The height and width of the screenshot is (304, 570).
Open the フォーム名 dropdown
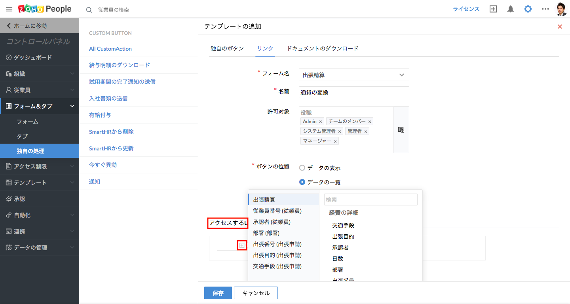click(354, 74)
